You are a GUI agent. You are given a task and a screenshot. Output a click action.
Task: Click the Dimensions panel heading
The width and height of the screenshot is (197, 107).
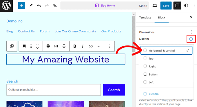point(147,32)
